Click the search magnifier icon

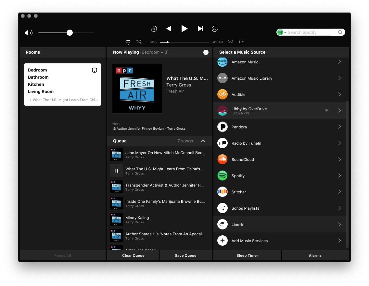pos(340,32)
